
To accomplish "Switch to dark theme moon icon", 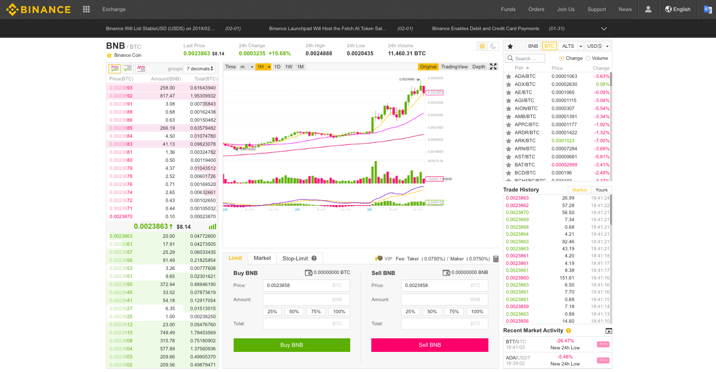I will point(493,46).
